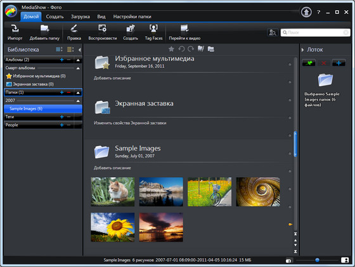Collapse the Библиотека panel left arrow

[x=80, y=50]
